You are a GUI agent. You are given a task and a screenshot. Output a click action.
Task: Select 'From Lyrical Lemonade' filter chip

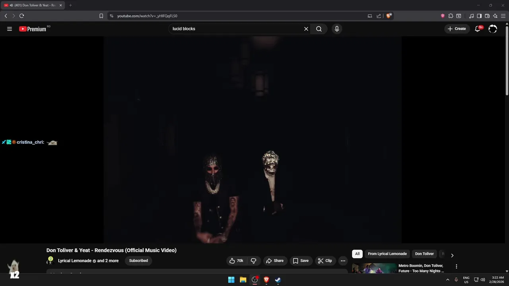coord(387,254)
